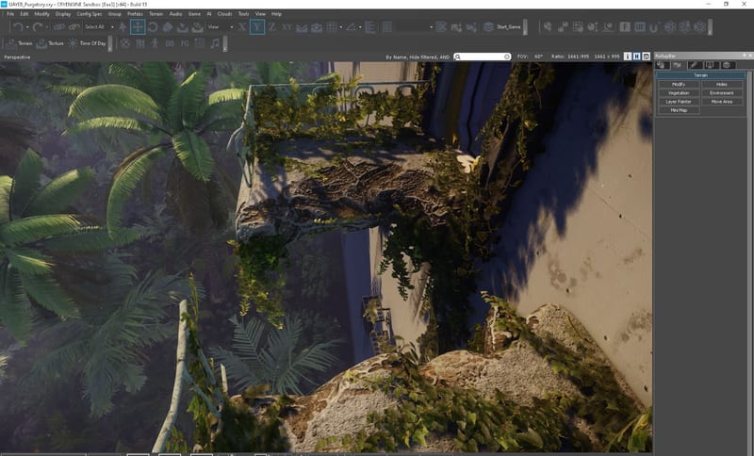The width and height of the screenshot is (754, 456).
Task: Open the View coordinate system dropdown
Action: click(221, 27)
